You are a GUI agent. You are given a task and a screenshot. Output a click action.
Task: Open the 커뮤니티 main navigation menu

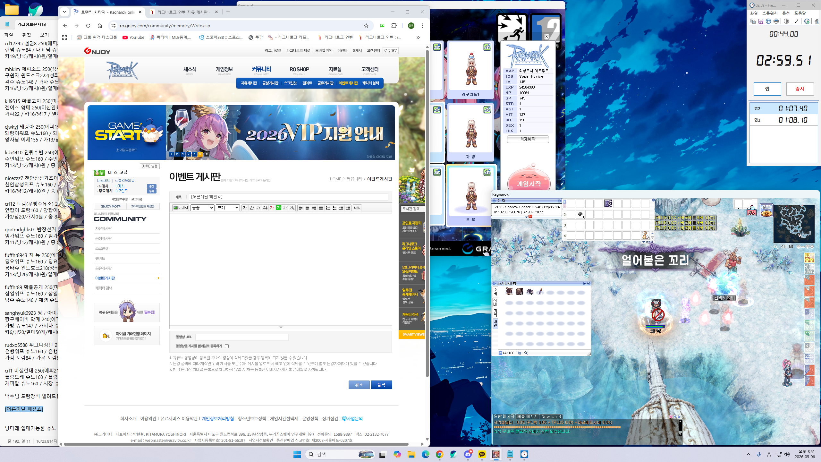tap(261, 69)
